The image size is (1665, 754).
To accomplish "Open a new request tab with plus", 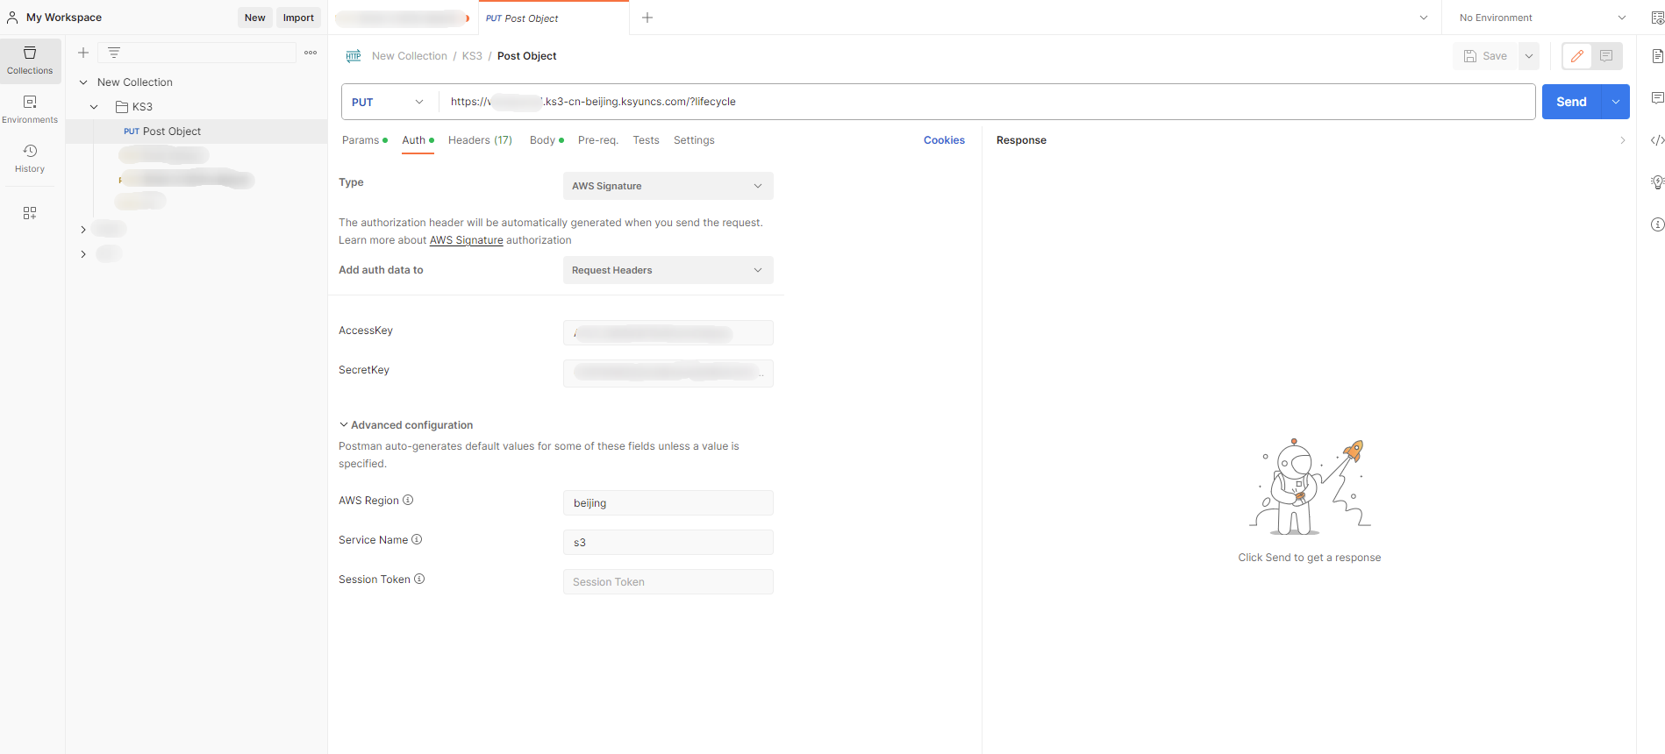I will pos(647,18).
